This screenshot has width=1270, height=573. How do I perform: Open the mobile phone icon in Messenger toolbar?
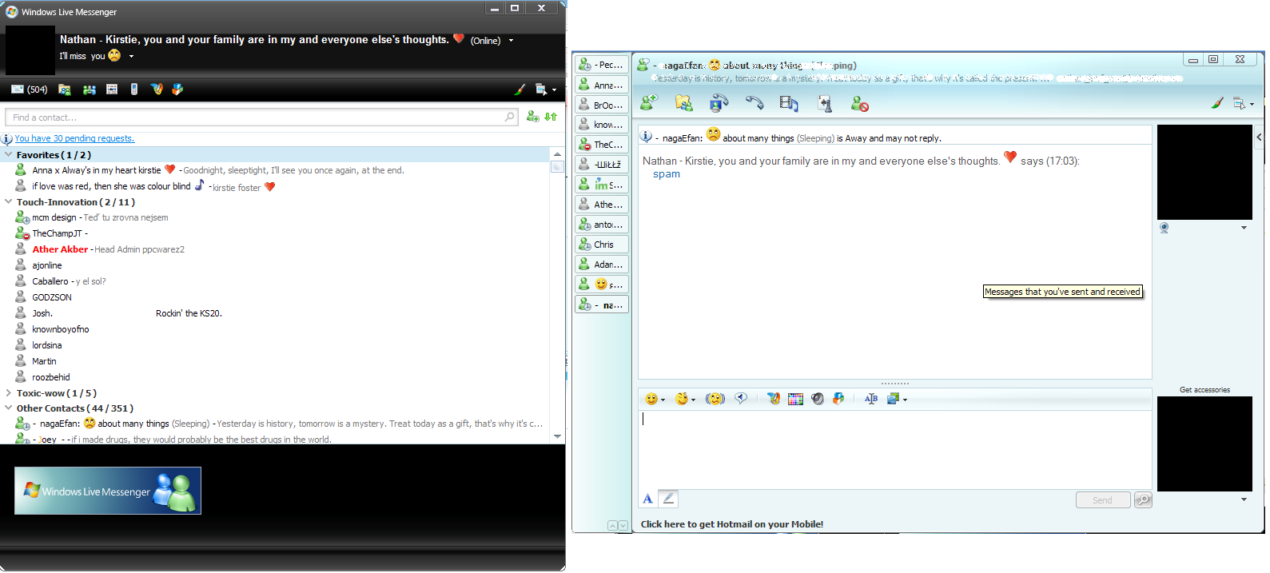[x=134, y=90]
